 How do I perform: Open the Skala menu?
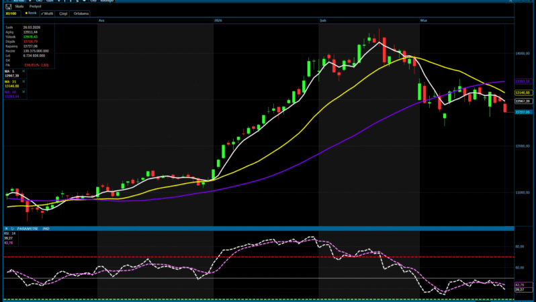(x=19, y=6)
